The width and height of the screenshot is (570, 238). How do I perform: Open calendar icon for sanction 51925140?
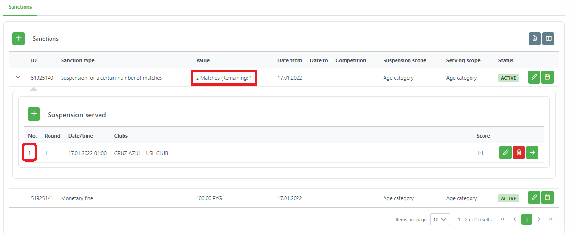coord(547,78)
